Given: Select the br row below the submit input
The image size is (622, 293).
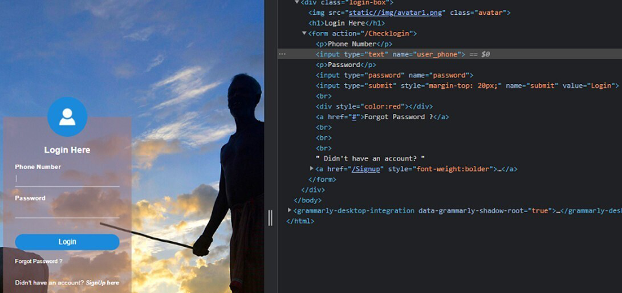Looking at the screenshot, I should 324,96.
